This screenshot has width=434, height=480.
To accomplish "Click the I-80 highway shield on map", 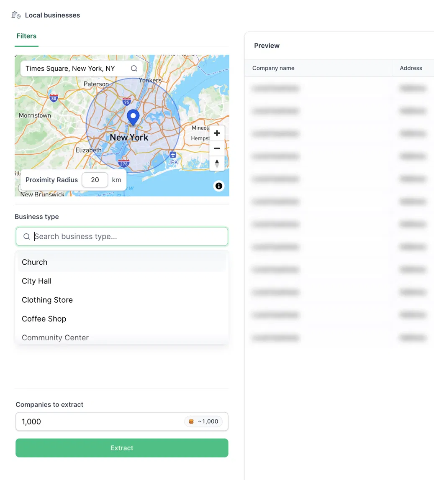I will tap(54, 98).
